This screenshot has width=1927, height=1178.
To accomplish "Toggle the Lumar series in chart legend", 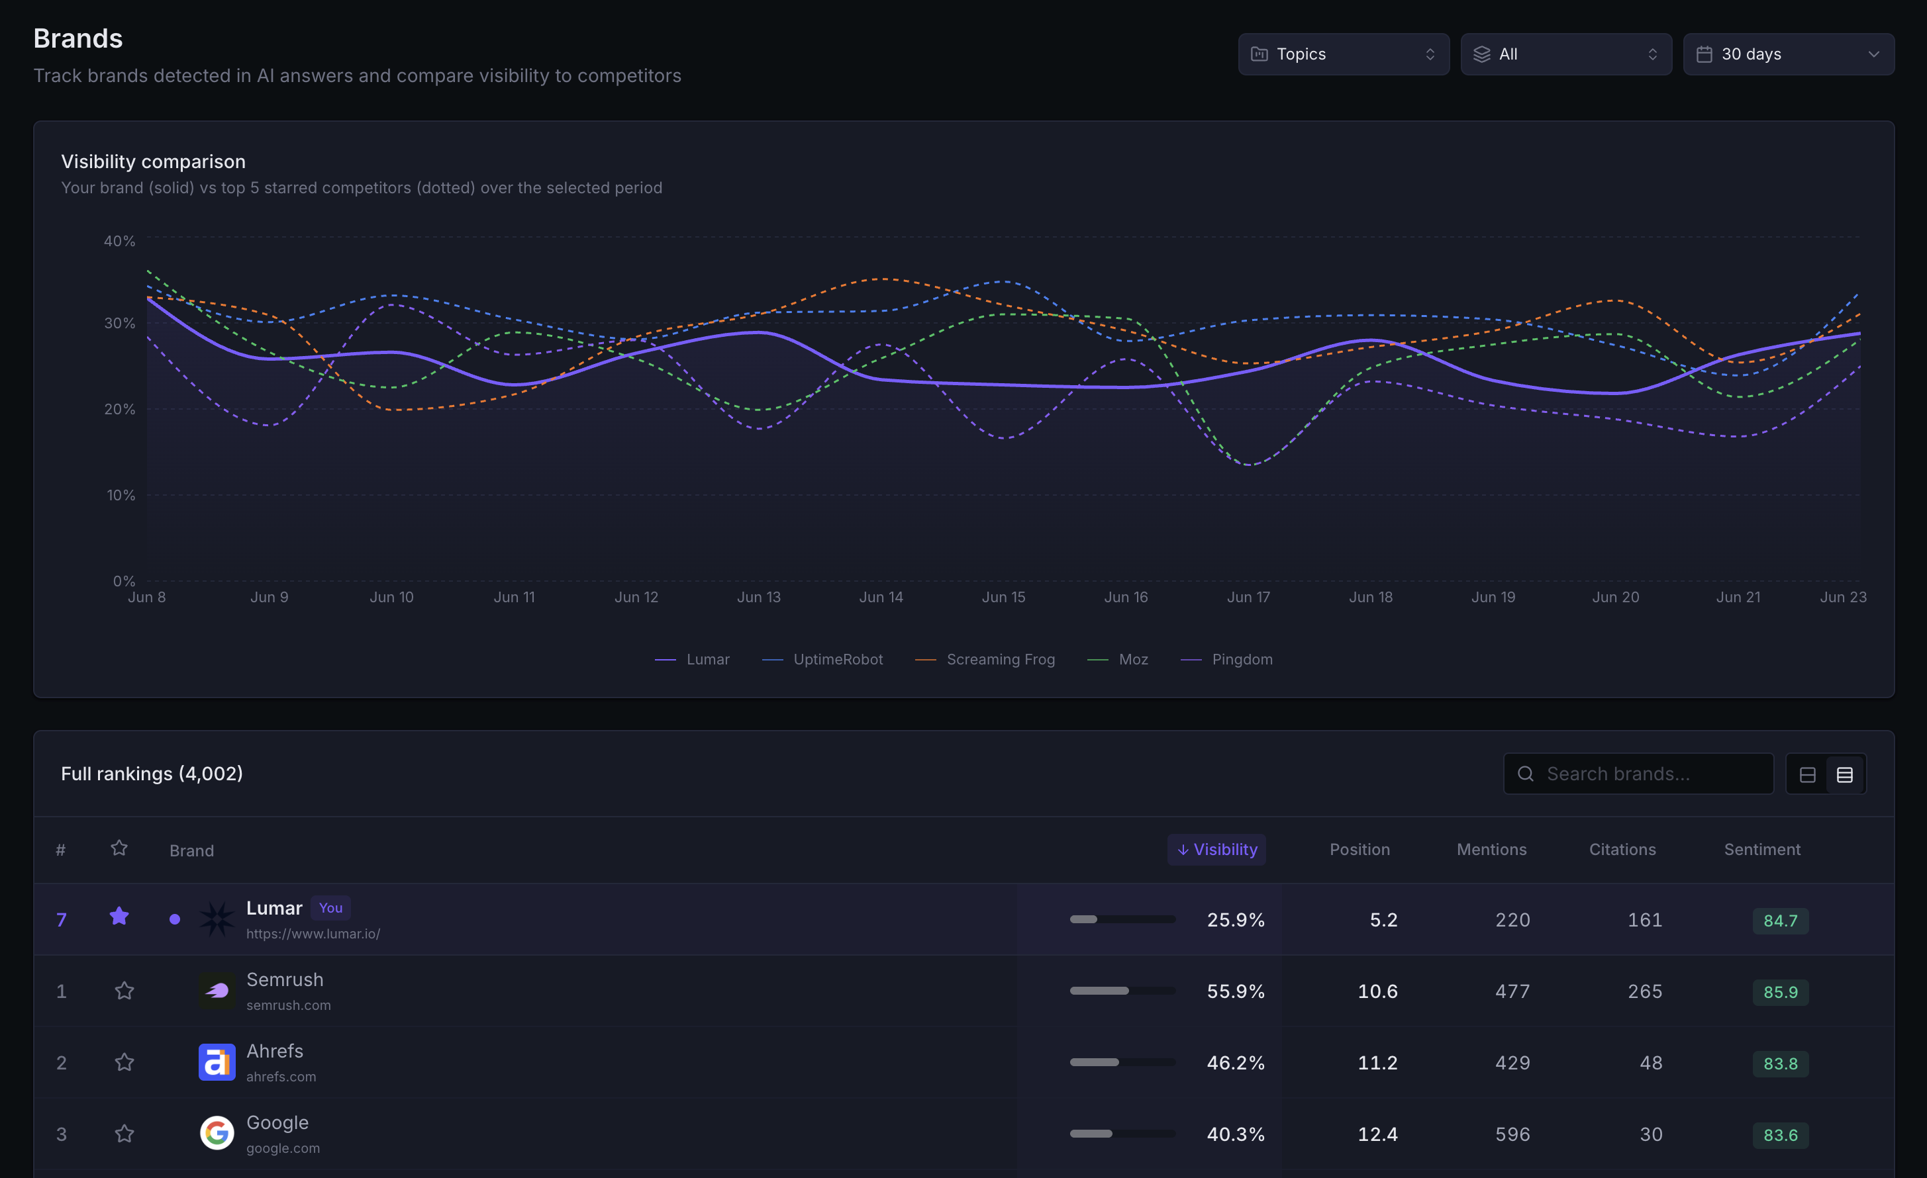I will pyautogui.click(x=692, y=660).
